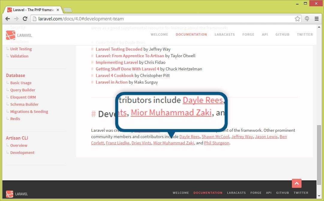Open Laravel: From Apprentice To Artisan link
This screenshot has width=324, height=201.
(x=130, y=56)
